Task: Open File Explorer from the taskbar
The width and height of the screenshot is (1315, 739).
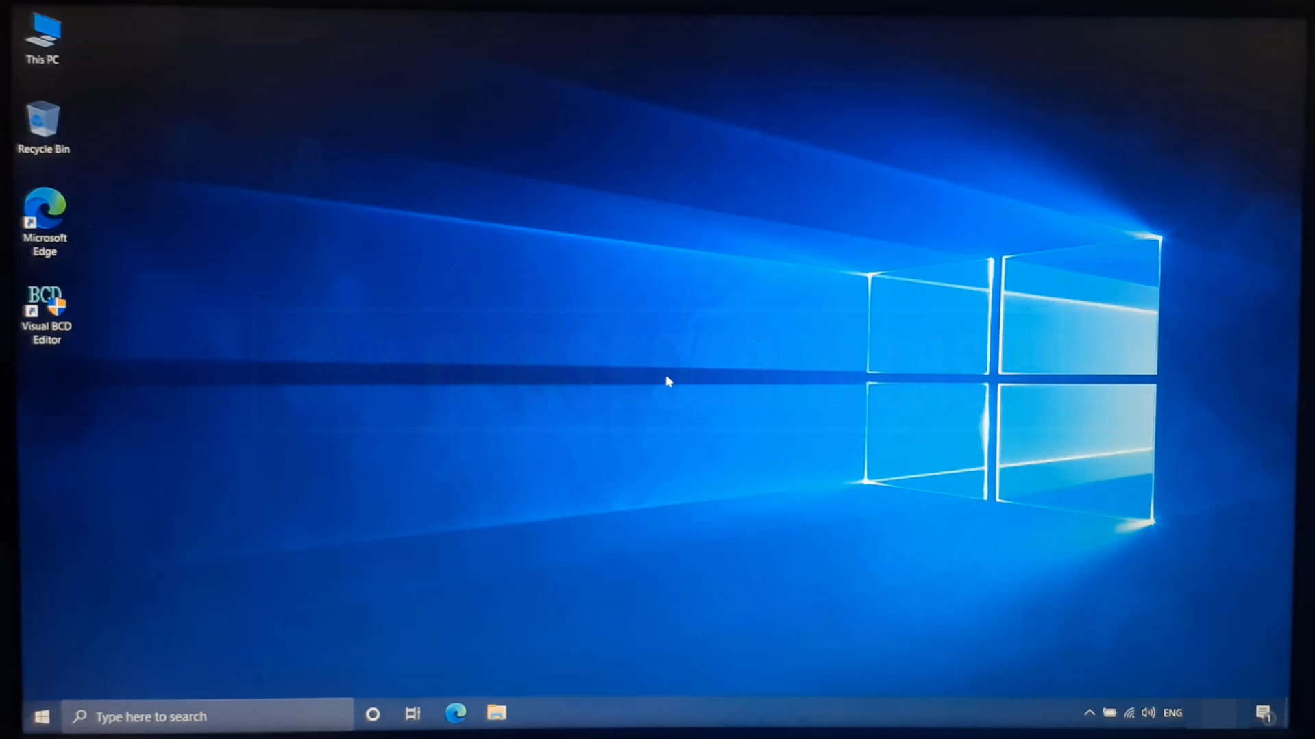Action: click(x=497, y=712)
